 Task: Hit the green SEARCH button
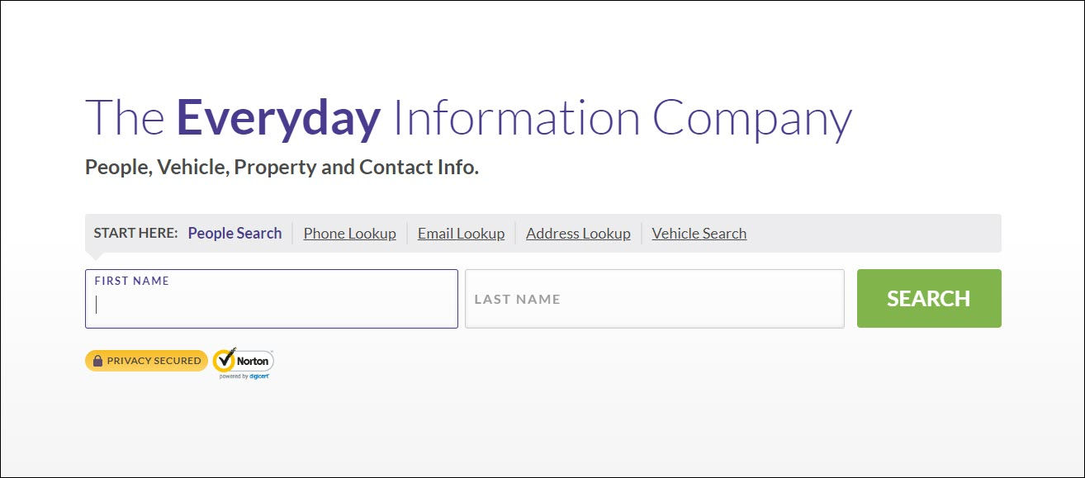(x=929, y=298)
